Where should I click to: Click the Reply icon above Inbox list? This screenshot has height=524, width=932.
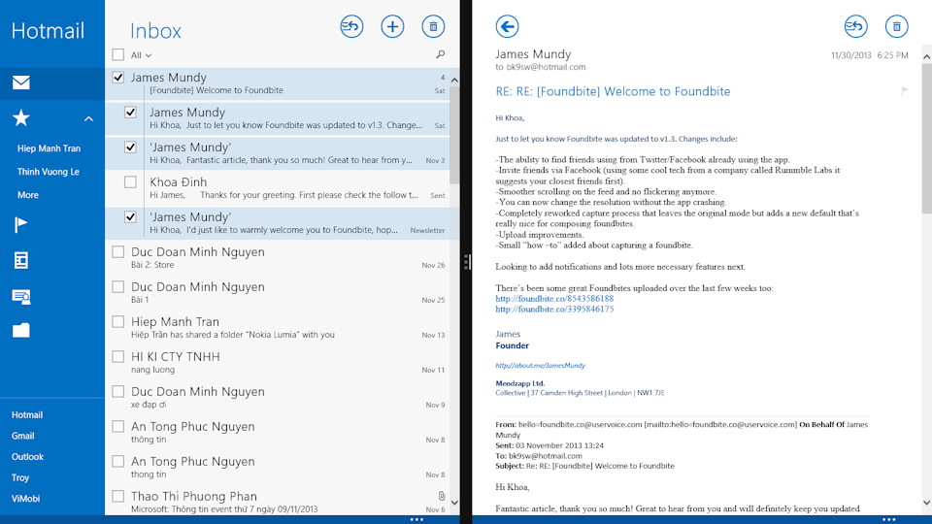(351, 27)
